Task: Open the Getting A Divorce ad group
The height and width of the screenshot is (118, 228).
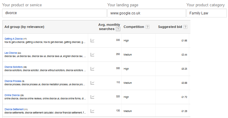Action: click(x=14, y=39)
